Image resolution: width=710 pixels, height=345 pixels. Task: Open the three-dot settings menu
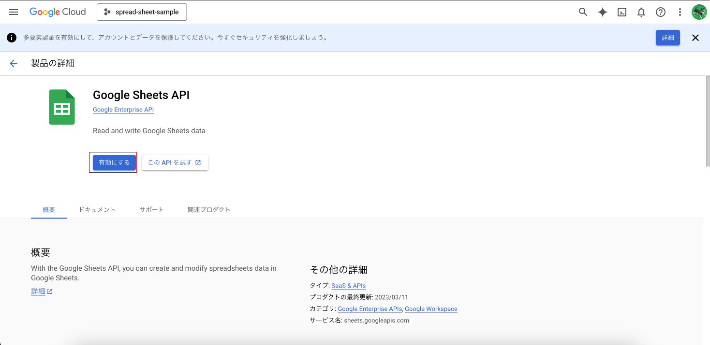click(x=680, y=12)
